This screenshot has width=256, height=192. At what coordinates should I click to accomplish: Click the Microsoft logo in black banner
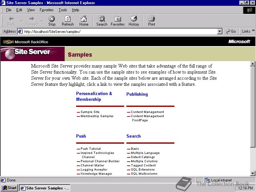[239, 42]
